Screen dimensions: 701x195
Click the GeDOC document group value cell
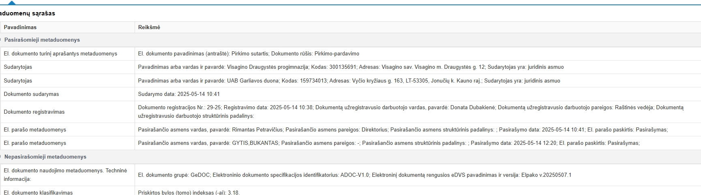354,175
